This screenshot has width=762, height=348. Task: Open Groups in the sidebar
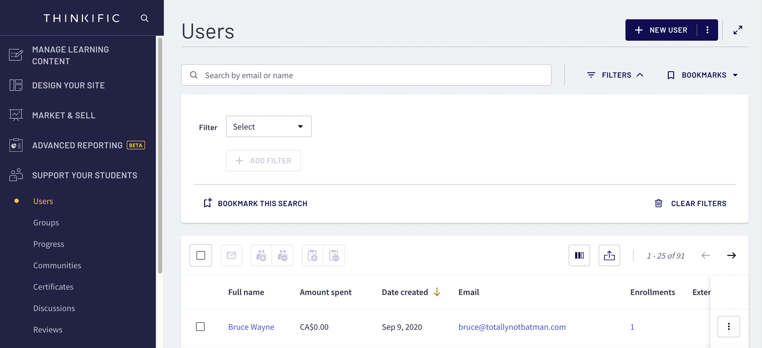[x=46, y=223]
